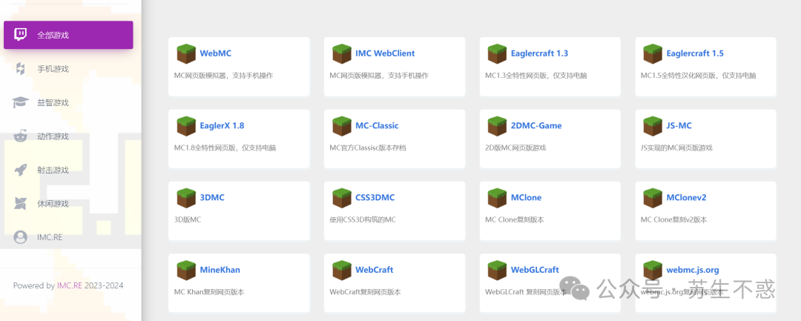Click the description 'WebCraft复刻网页版本'
801x321 pixels.
pos(365,292)
